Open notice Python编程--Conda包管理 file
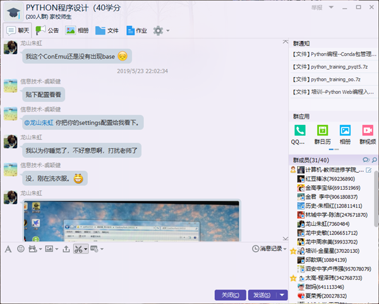 334,54
